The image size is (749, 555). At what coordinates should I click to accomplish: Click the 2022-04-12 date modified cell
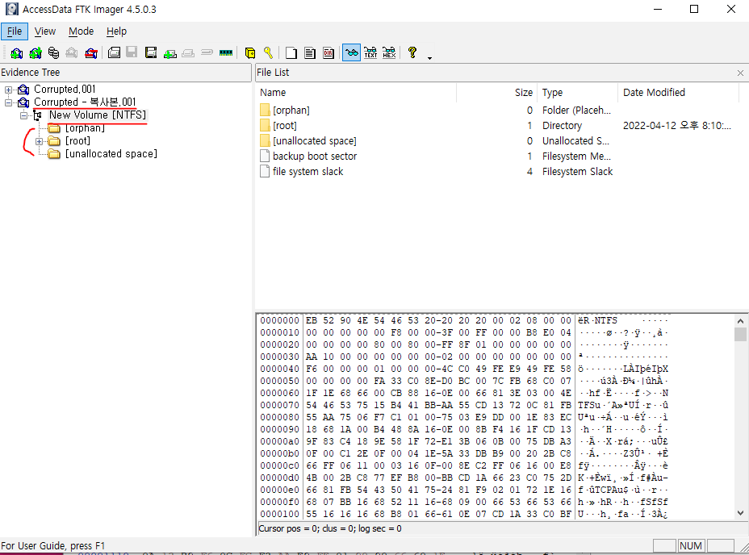pos(677,126)
